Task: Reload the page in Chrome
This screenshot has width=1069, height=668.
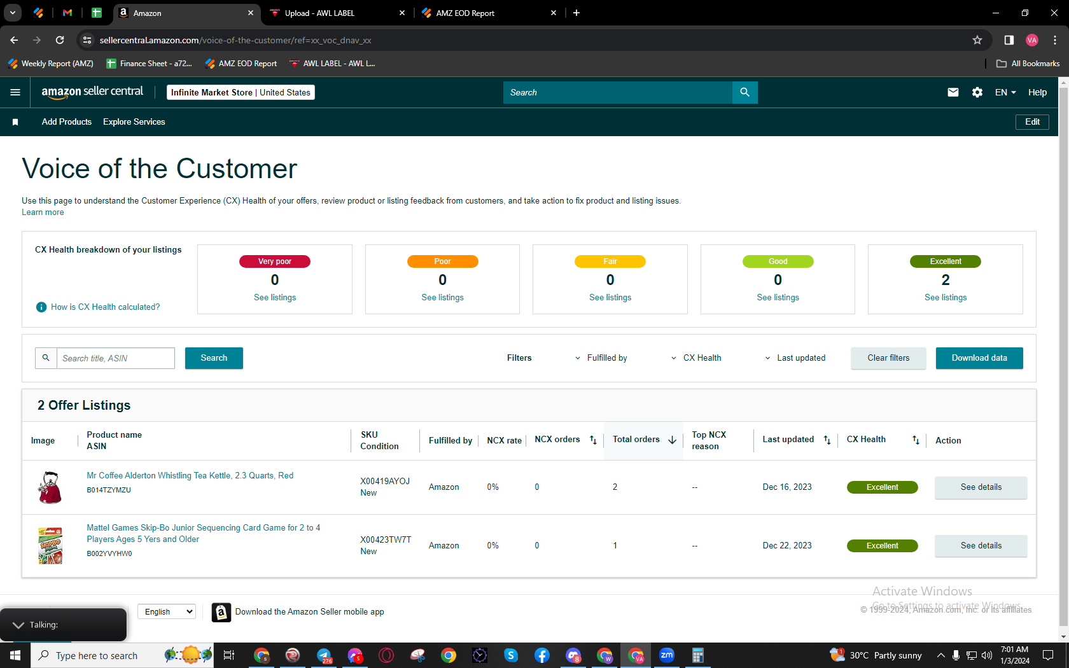Action: 60,40
